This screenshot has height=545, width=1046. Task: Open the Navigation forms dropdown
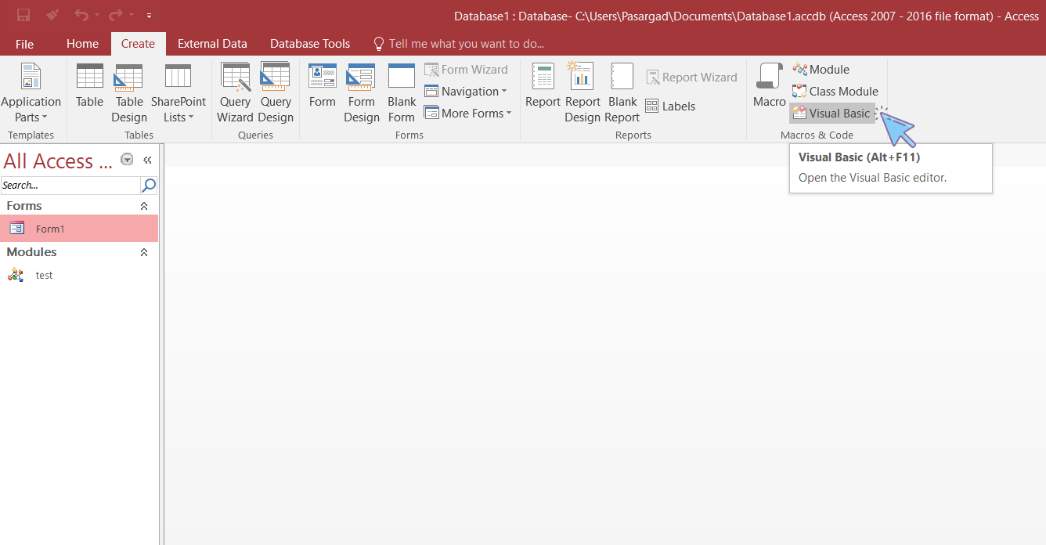click(x=466, y=91)
